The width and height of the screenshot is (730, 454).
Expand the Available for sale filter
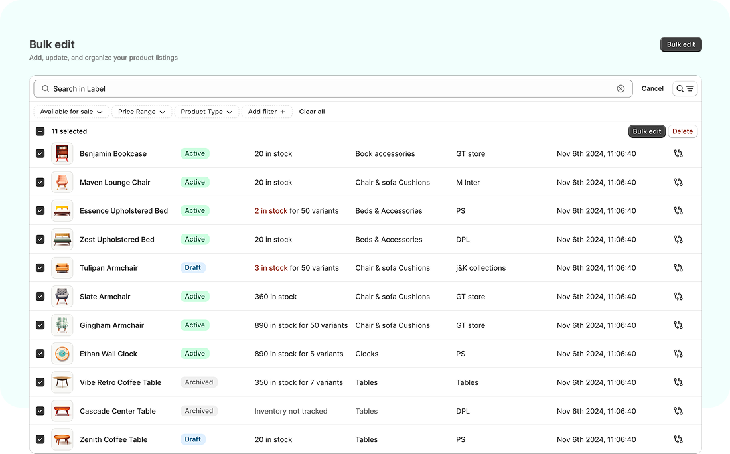click(x=71, y=112)
